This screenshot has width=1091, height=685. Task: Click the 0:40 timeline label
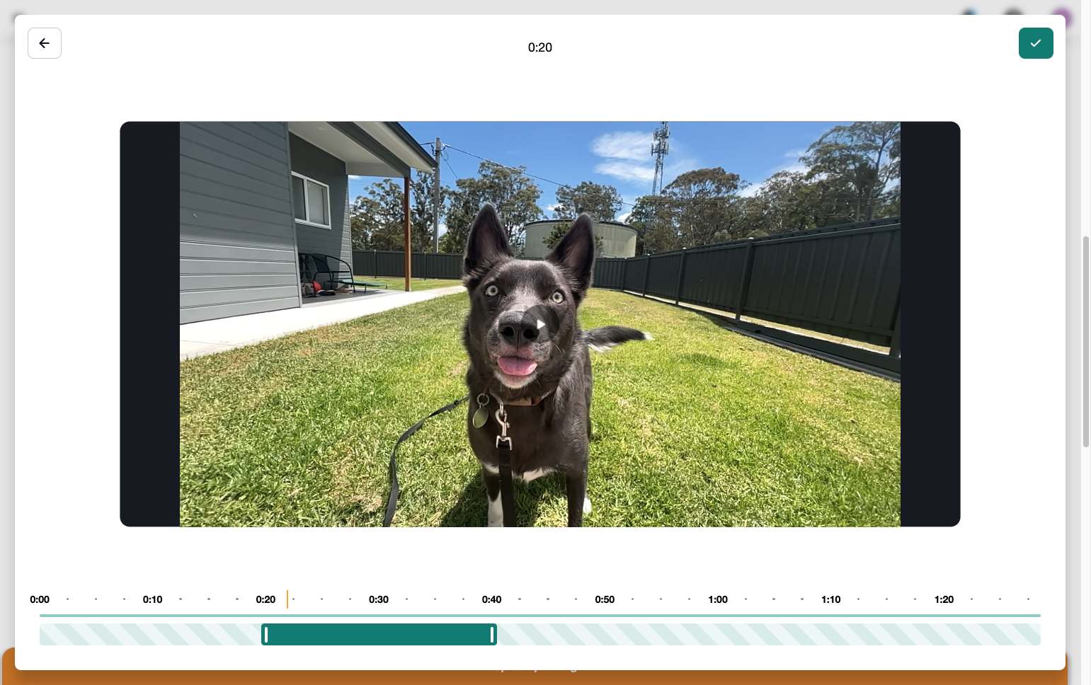click(x=492, y=599)
